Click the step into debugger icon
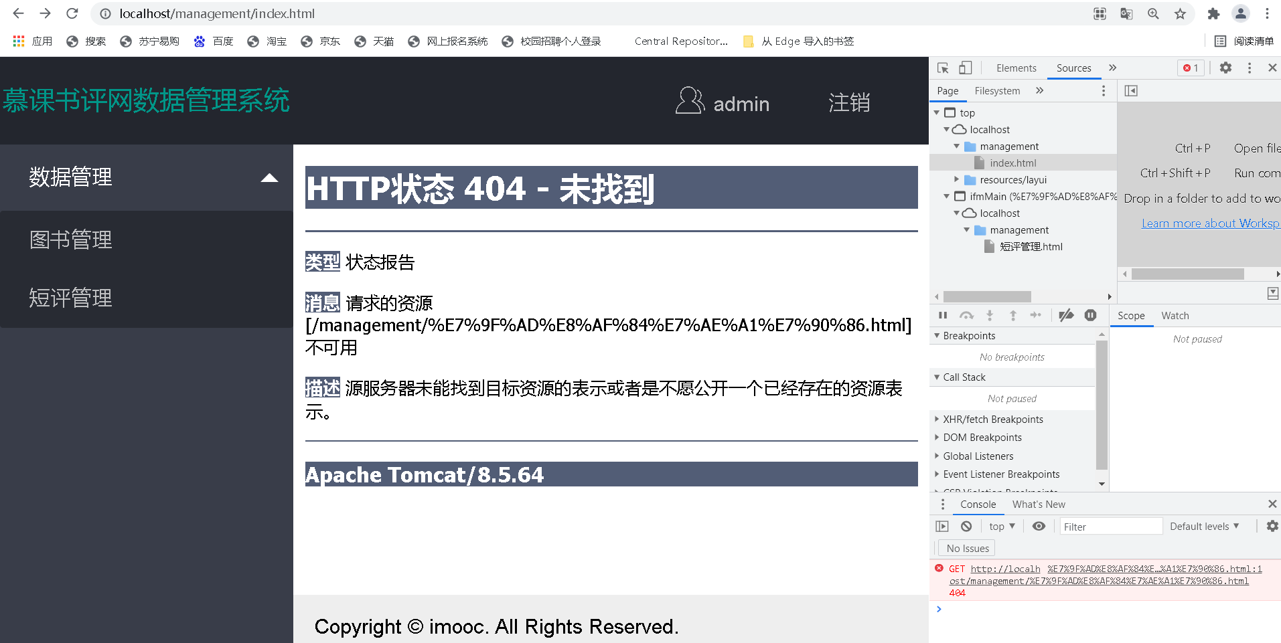This screenshot has width=1281, height=643. tap(990, 315)
